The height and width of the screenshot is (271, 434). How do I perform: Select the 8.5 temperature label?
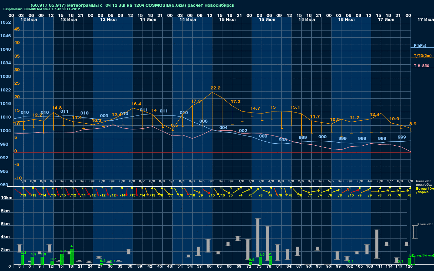tap(174, 125)
